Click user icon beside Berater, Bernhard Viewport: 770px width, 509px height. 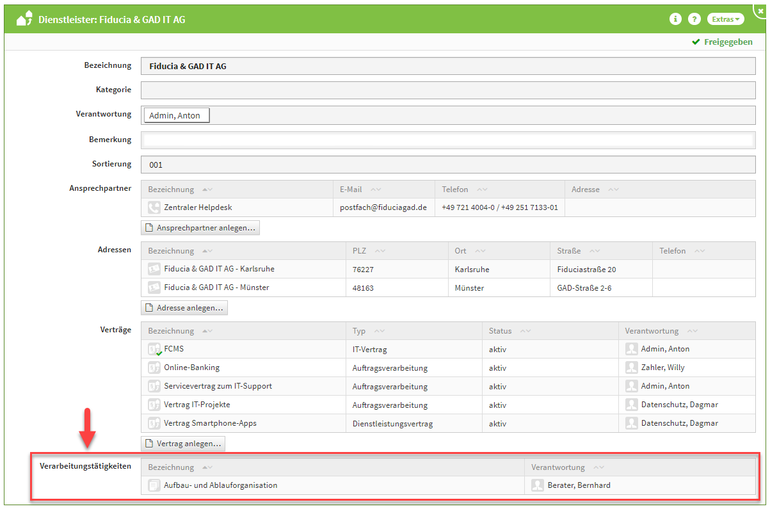click(538, 485)
